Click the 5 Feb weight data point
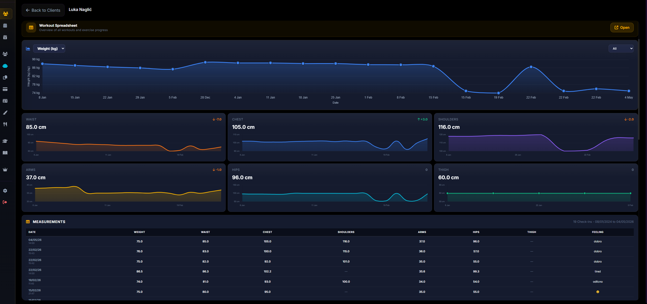 (x=173, y=69)
